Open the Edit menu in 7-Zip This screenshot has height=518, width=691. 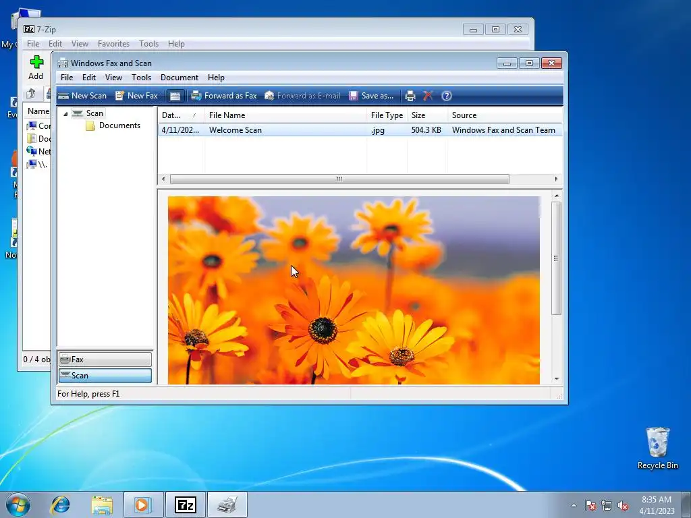coord(55,44)
